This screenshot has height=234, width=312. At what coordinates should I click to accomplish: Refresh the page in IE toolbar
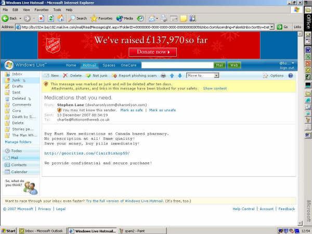(x=51, y=19)
